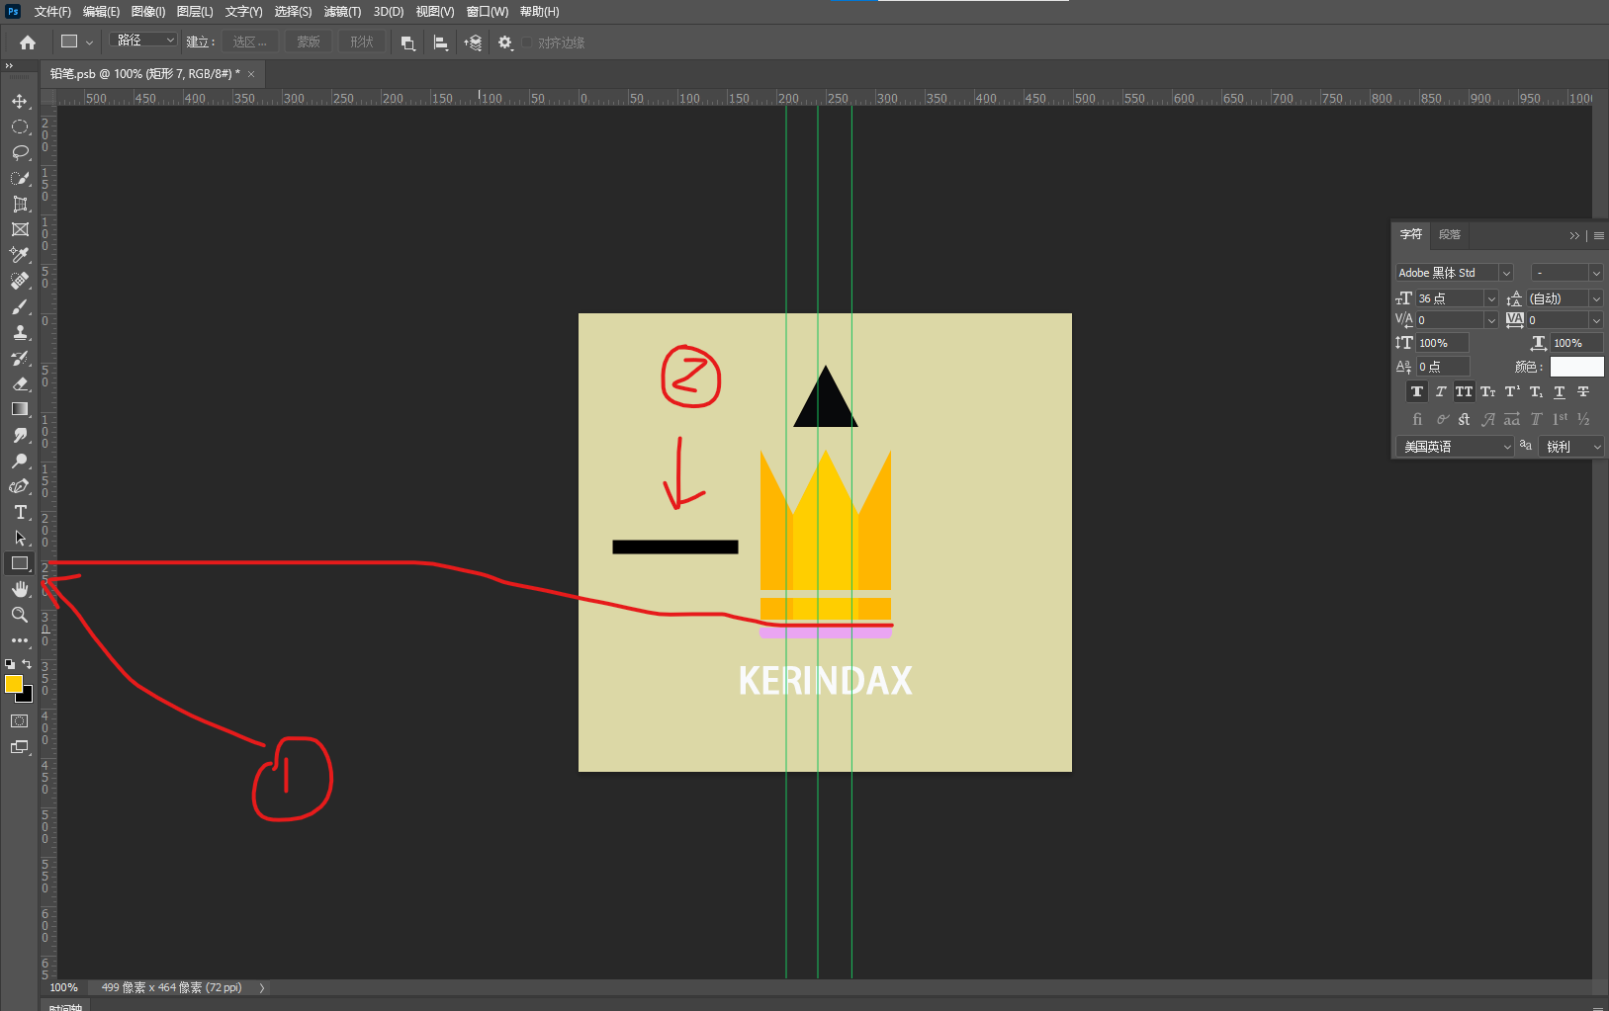Open the 美国英语 language dropdown
The width and height of the screenshot is (1609, 1011).
[1455, 447]
